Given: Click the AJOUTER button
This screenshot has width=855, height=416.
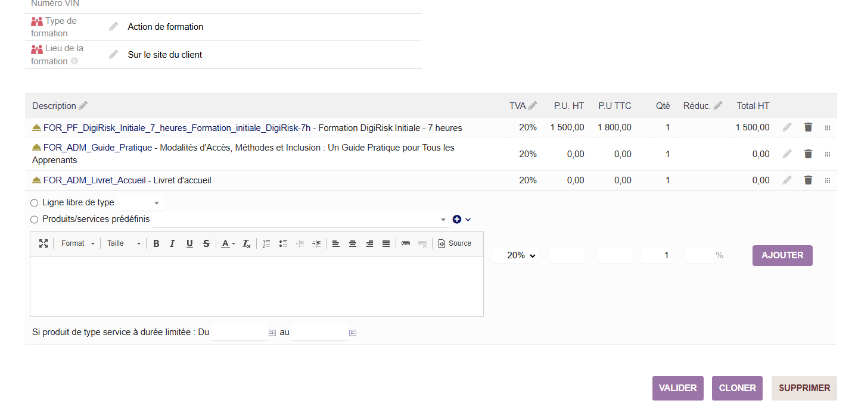Looking at the screenshot, I should click(782, 255).
